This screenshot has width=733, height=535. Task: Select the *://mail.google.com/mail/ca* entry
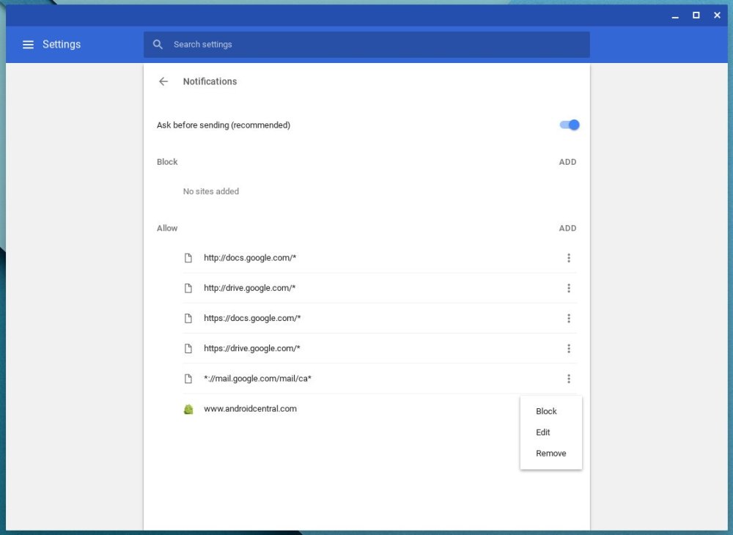click(257, 378)
